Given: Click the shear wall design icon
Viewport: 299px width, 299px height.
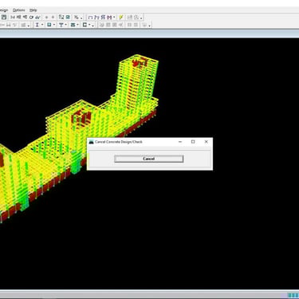Looking at the screenshot, I should click(x=85, y=25).
